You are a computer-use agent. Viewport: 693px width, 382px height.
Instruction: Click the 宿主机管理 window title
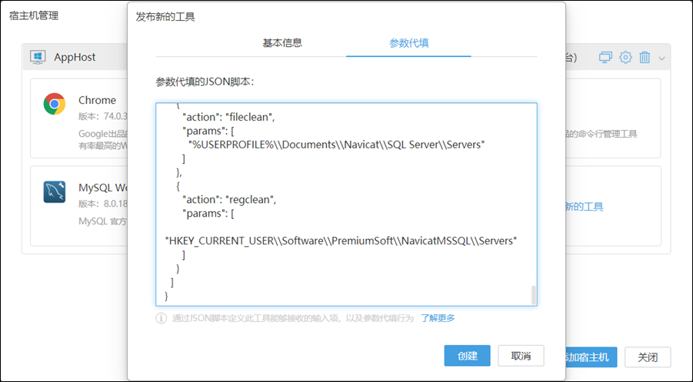pos(34,15)
